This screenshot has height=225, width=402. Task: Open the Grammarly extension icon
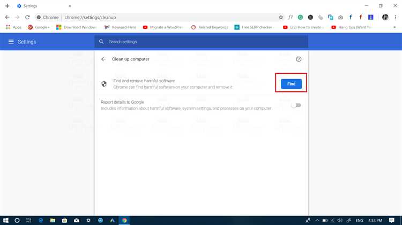pos(300,18)
